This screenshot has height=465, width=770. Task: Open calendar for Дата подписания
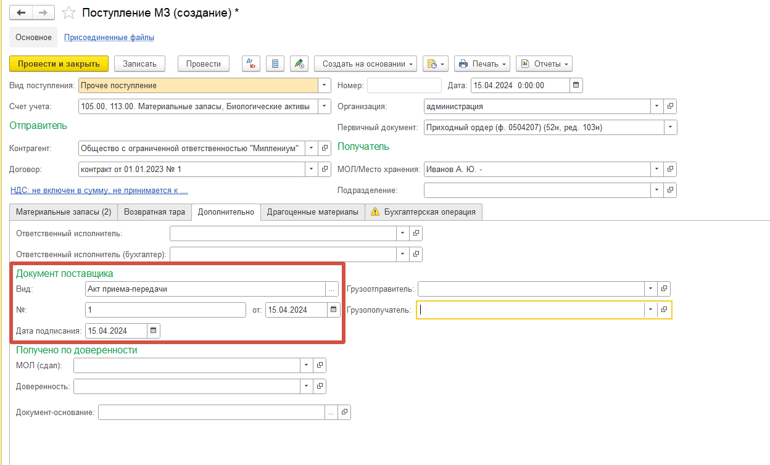[x=154, y=331]
